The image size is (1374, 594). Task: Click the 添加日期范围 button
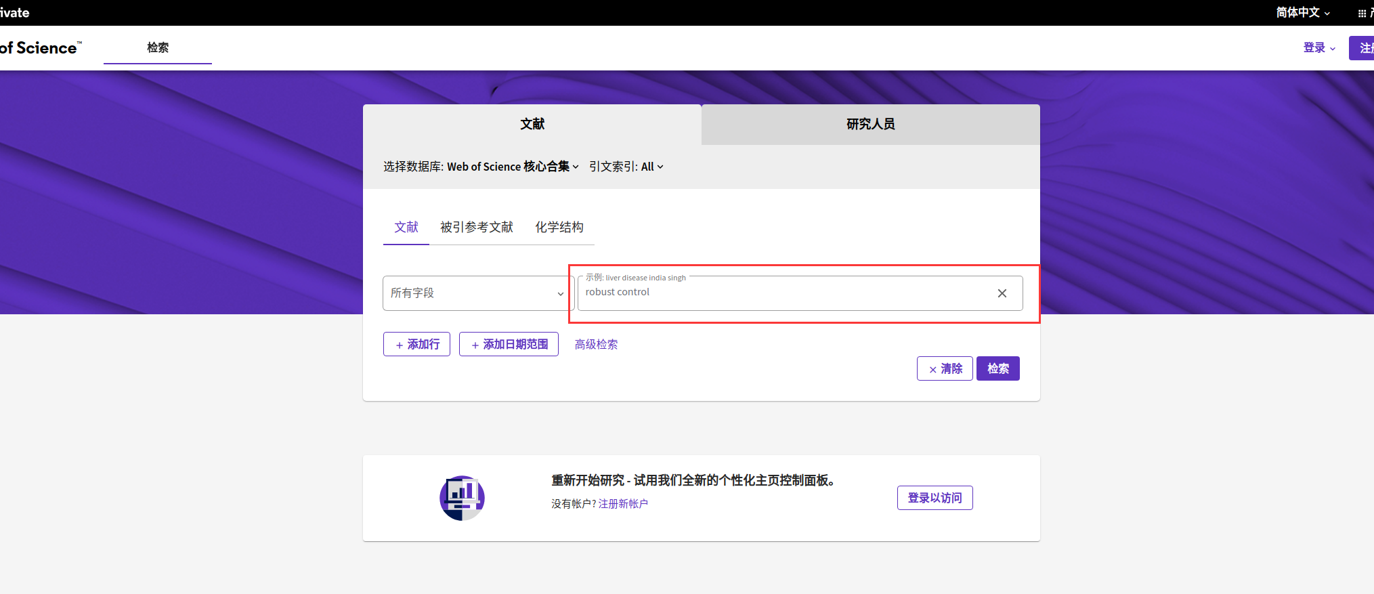509,344
